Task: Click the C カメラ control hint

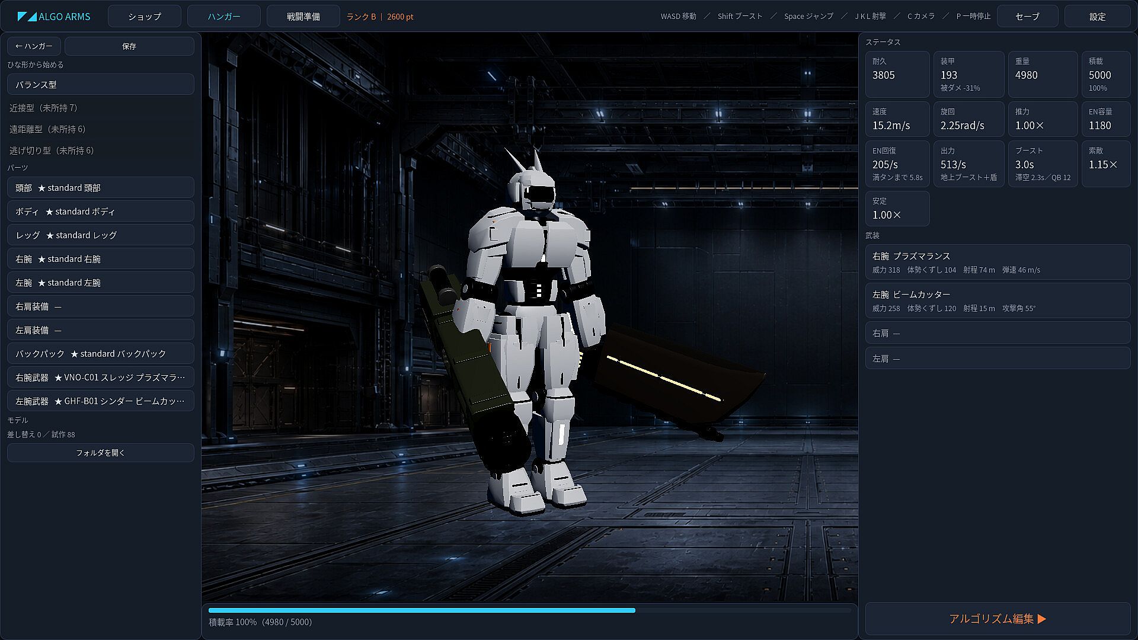Action: click(x=921, y=17)
